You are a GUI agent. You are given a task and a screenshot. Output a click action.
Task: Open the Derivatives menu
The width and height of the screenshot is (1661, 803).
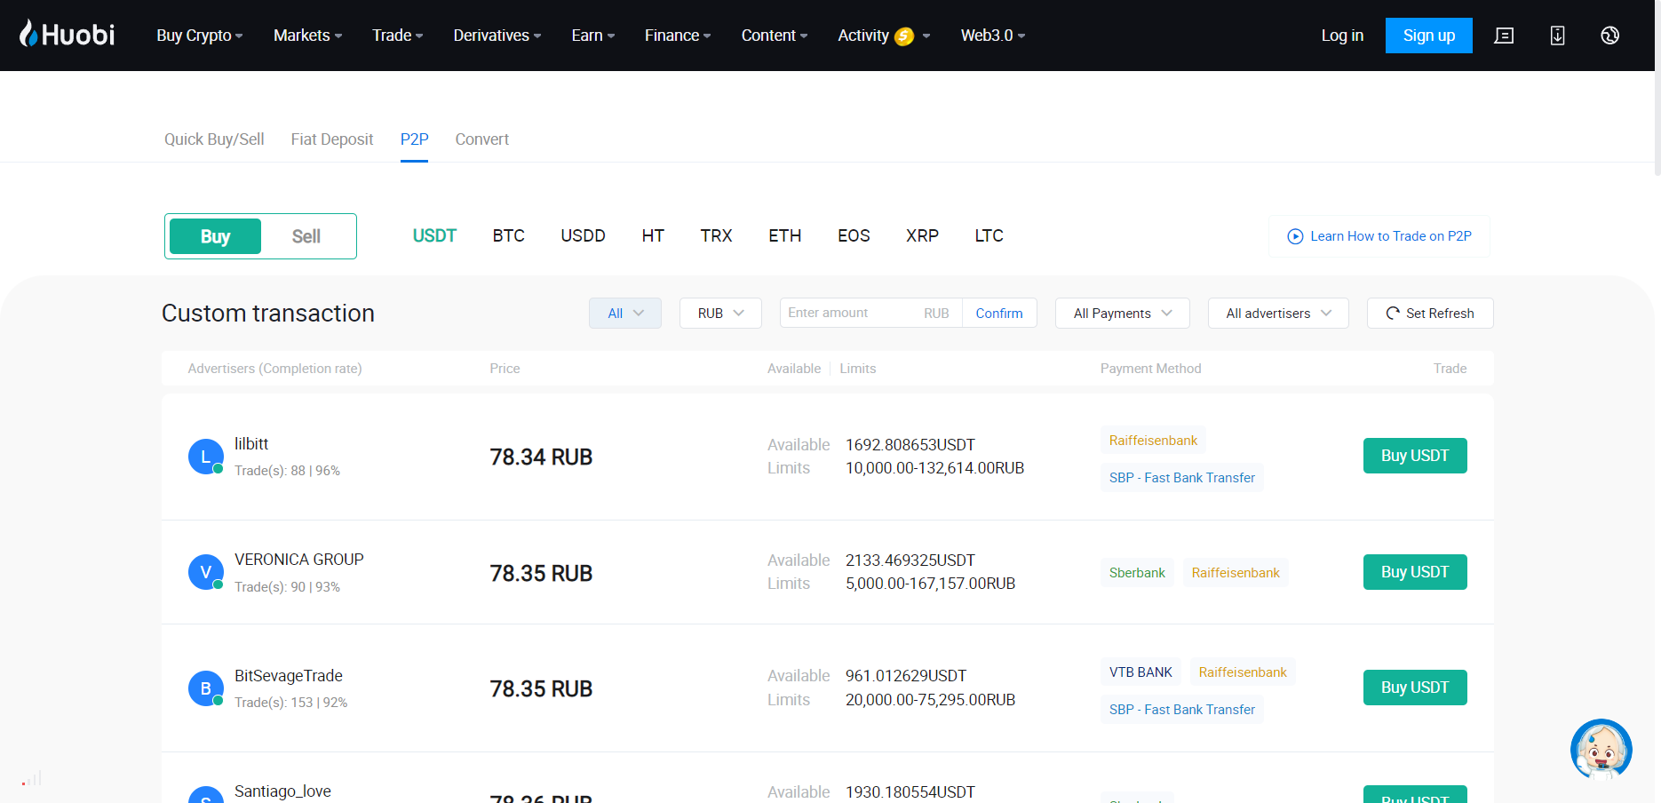pyautogui.click(x=497, y=36)
